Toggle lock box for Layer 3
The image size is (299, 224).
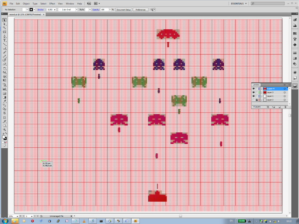point(257,93)
